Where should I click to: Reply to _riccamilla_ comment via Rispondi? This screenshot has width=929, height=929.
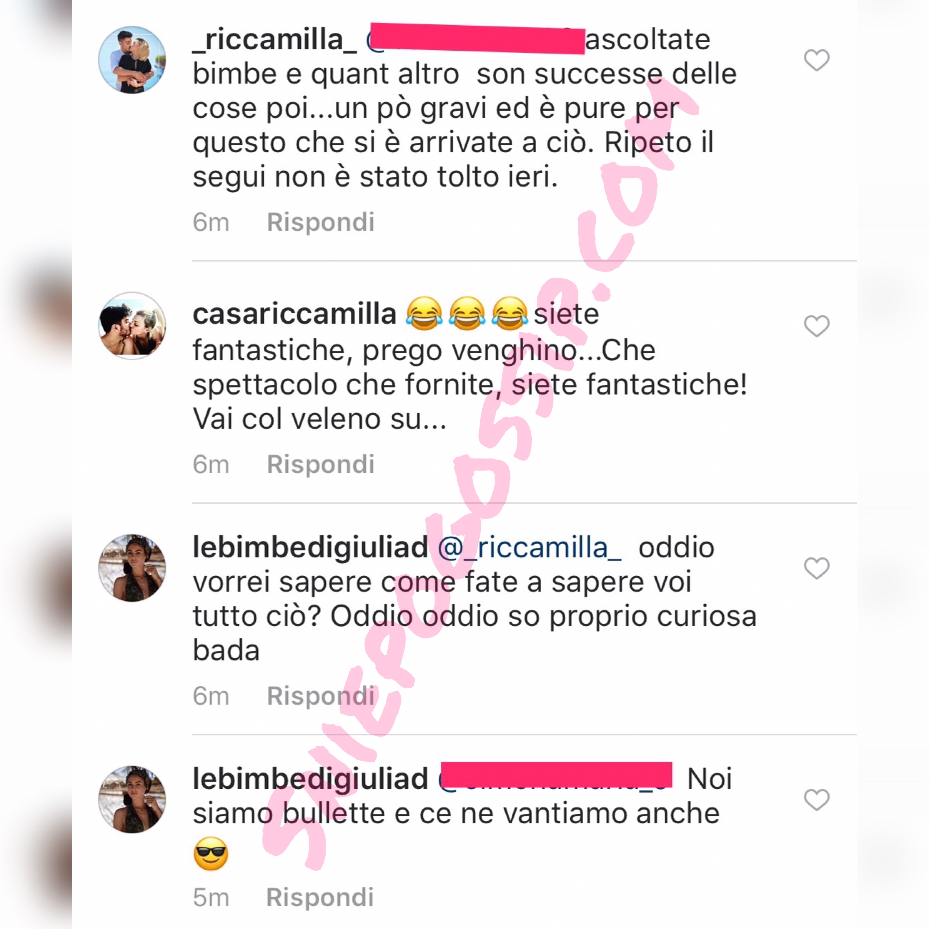pos(320,222)
